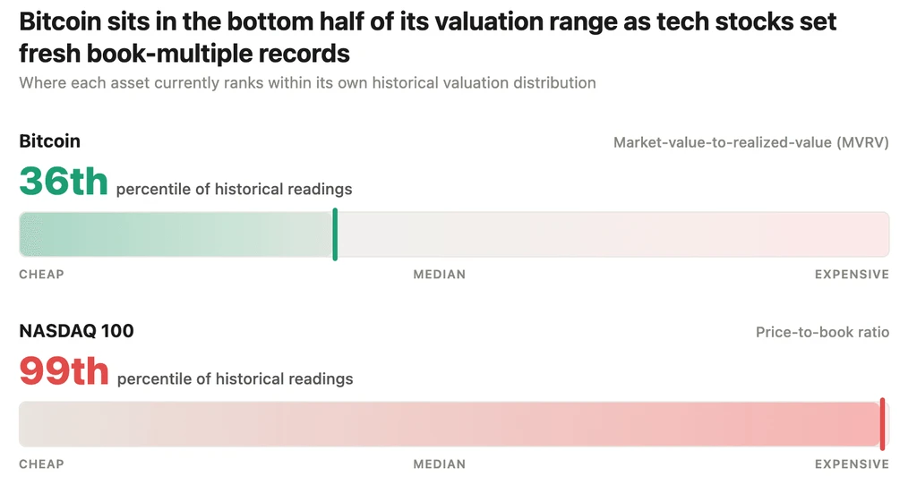This screenshot has width=917, height=493.
Task: Click the CHEAP label under the NASDAQ bar
Action: pos(41,464)
